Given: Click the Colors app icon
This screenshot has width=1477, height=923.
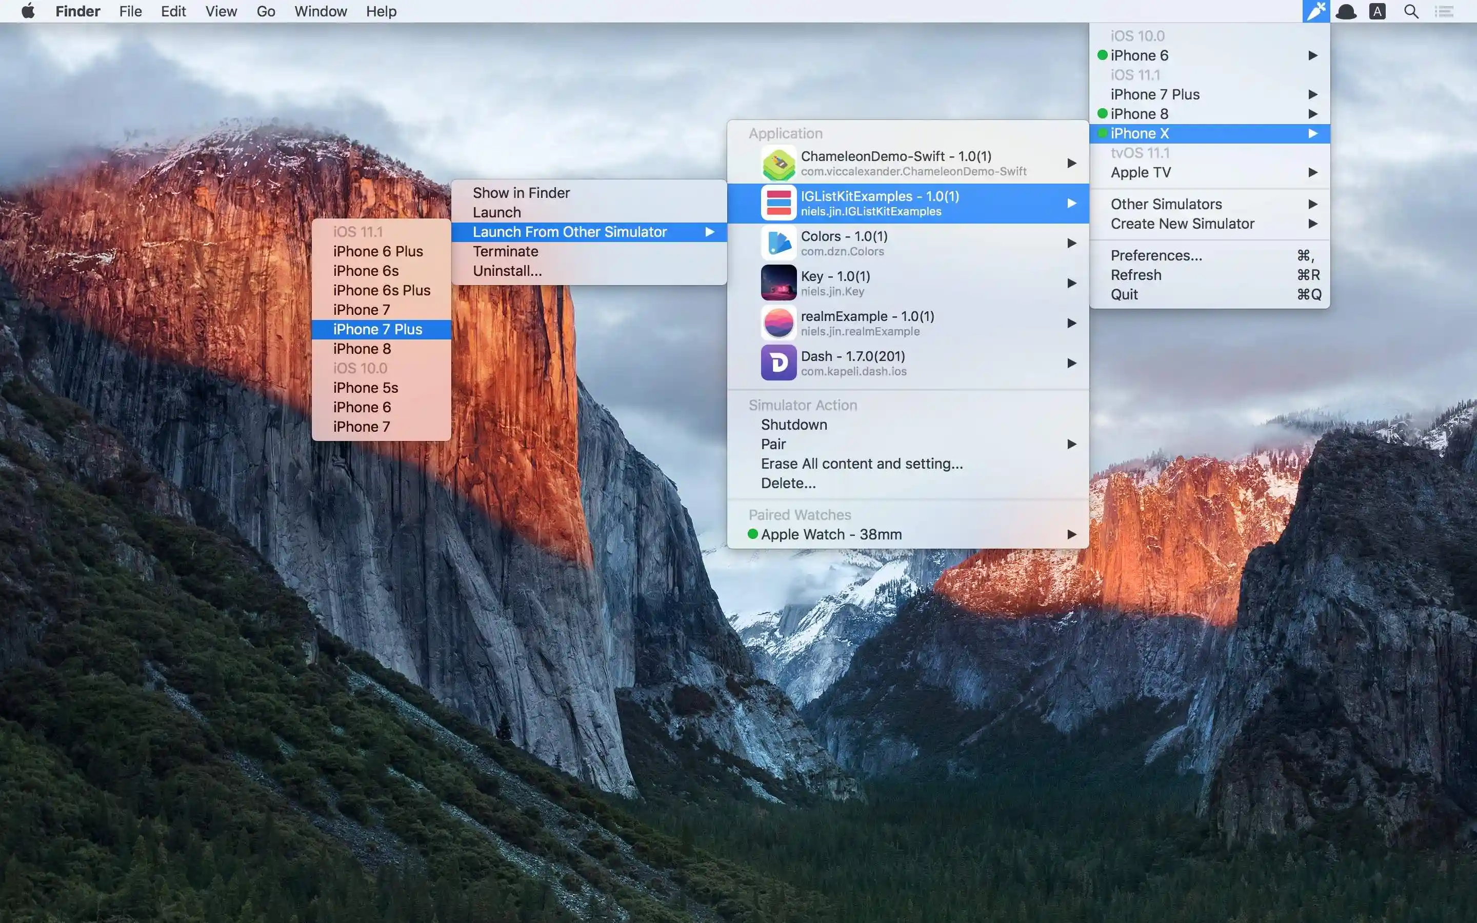Looking at the screenshot, I should [778, 243].
